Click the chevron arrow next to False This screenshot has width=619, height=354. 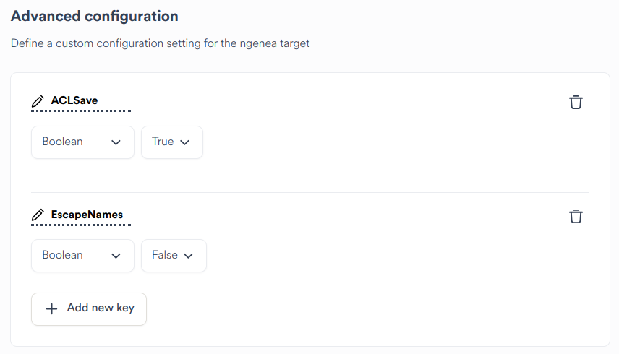(x=189, y=256)
